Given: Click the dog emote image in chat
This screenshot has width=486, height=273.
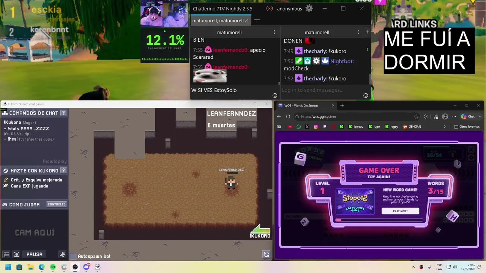Looking at the screenshot, I should point(210,76).
